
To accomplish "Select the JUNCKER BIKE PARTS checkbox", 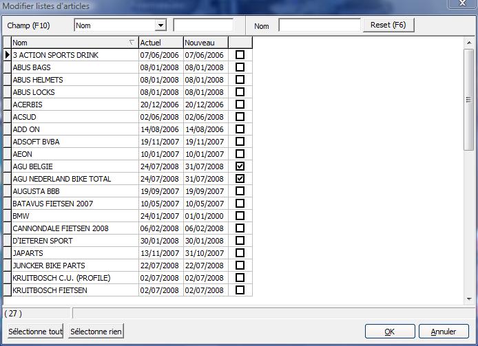I will (x=240, y=266).
